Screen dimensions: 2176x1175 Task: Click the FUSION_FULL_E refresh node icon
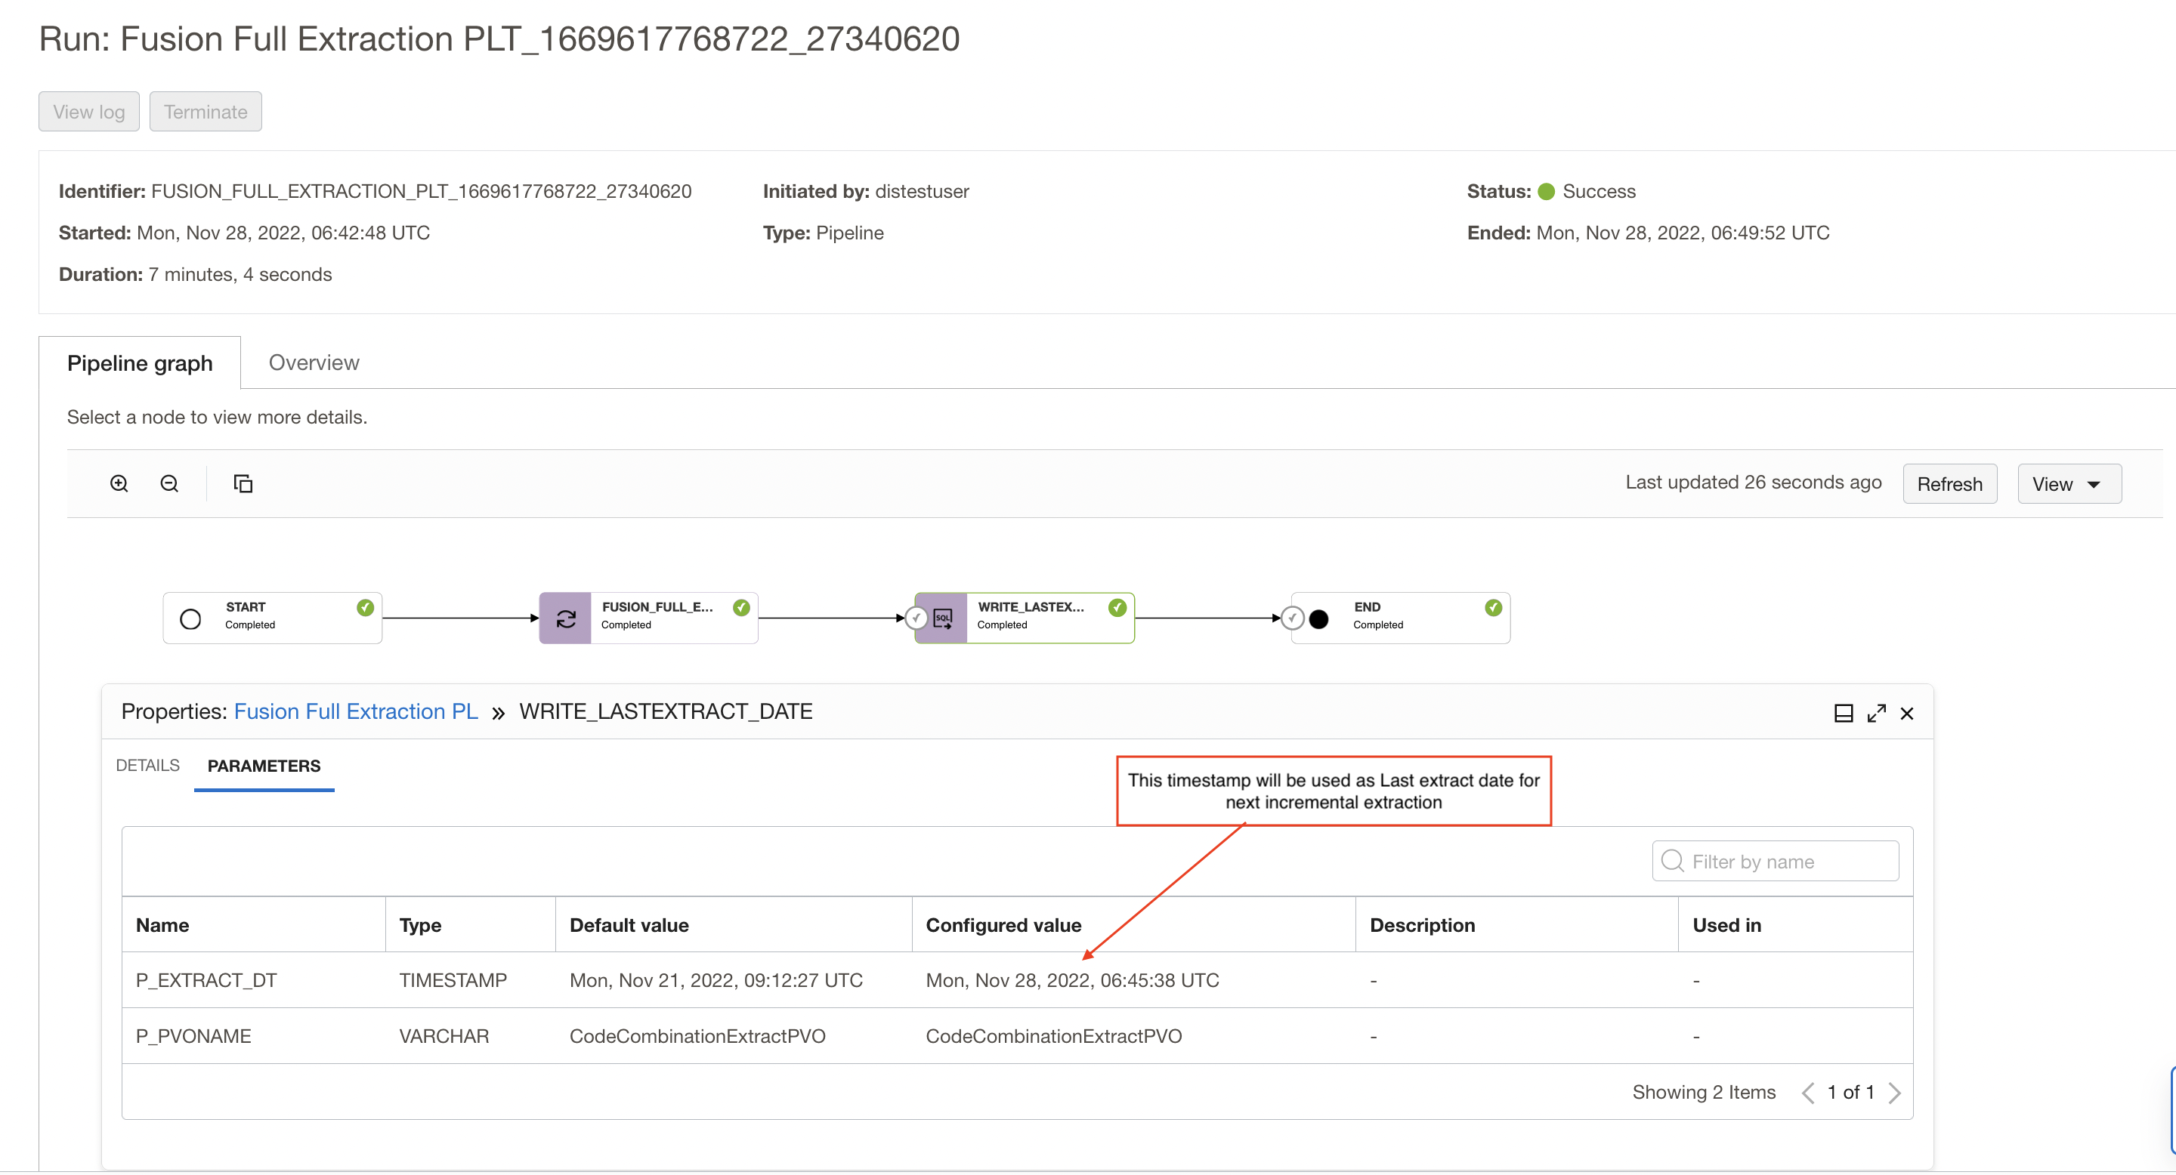(x=564, y=617)
